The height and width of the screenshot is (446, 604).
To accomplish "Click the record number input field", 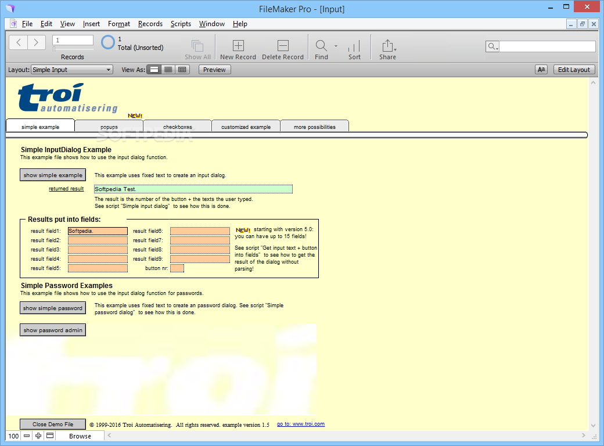I will coord(73,40).
